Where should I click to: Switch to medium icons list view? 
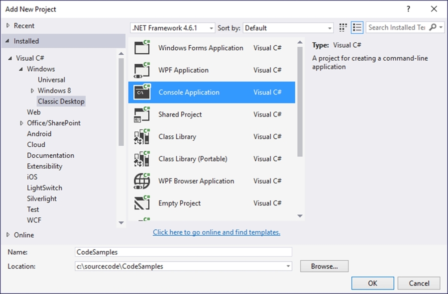(357, 28)
